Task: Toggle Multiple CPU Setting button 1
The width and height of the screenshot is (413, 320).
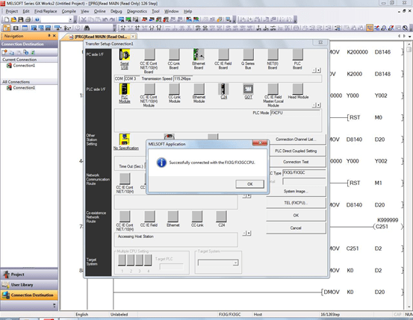Action: [x=122, y=260]
